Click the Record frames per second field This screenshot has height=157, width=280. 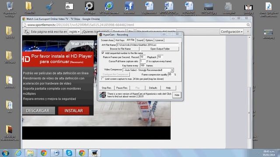(143, 57)
